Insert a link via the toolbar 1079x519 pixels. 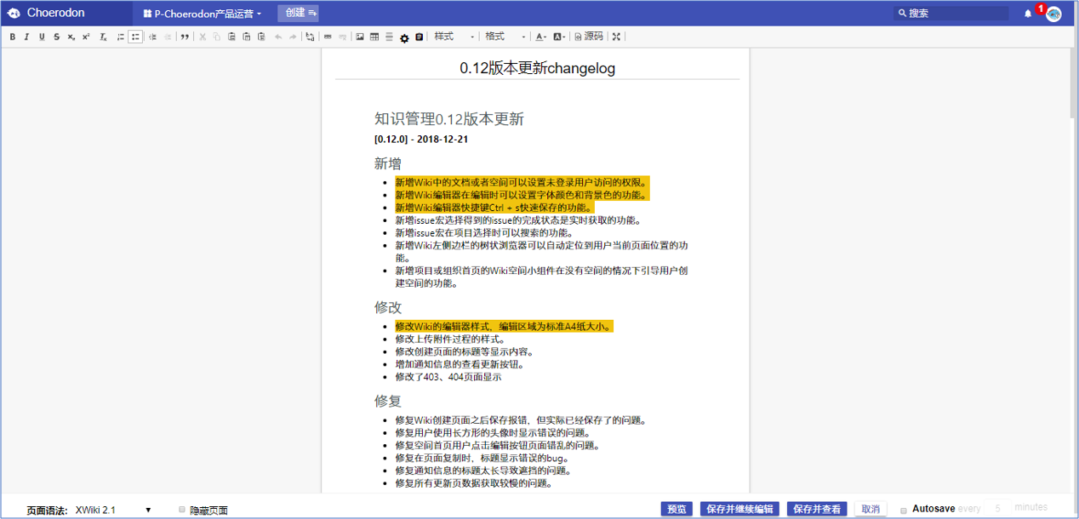click(x=328, y=37)
